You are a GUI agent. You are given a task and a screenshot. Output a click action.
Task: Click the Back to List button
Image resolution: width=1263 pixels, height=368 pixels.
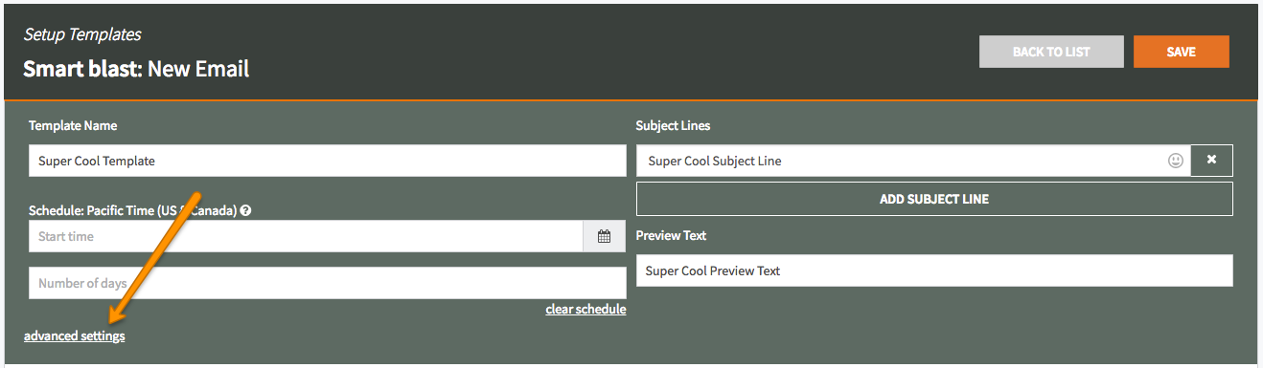pos(1051,52)
